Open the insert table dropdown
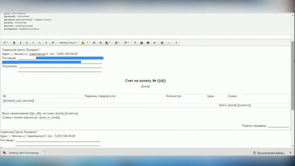The height and width of the screenshot is (166, 295). click(126, 43)
